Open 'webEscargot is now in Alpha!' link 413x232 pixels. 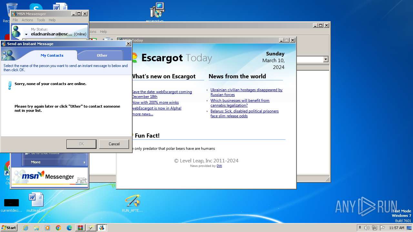tap(156, 108)
